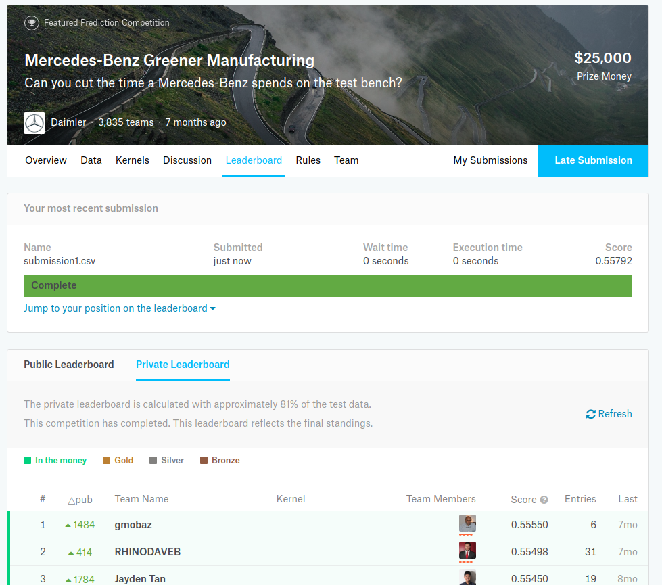Click the Kernel column header

pyautogui.click(x=291, y=499)
